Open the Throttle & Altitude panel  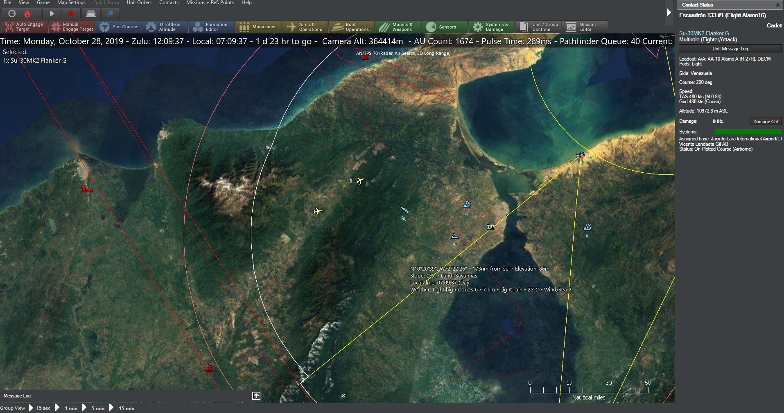[165, 27]
